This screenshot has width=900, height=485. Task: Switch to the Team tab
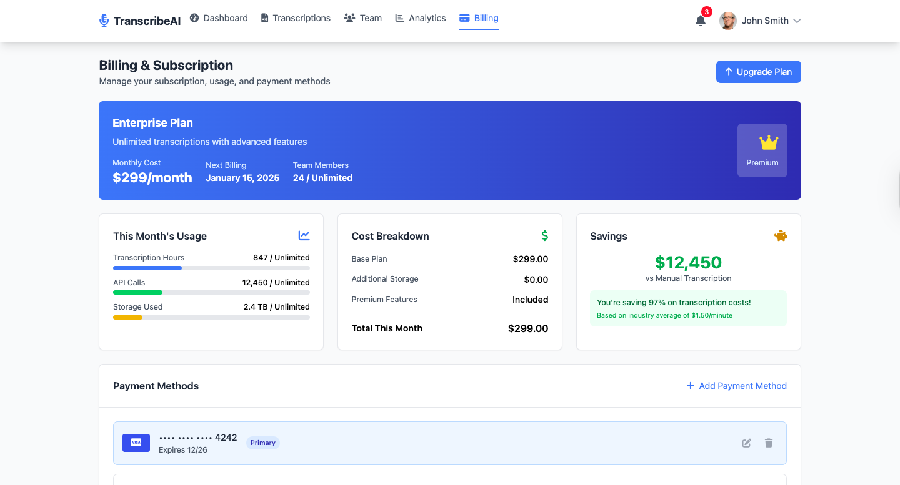tap(363, 18)
